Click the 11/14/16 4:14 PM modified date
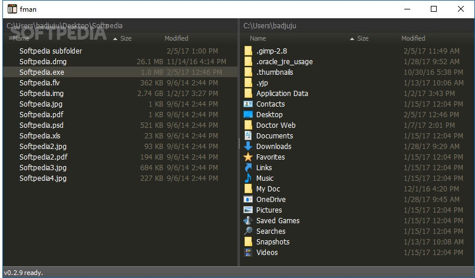The image size is (475, 278). pos(196,61)
